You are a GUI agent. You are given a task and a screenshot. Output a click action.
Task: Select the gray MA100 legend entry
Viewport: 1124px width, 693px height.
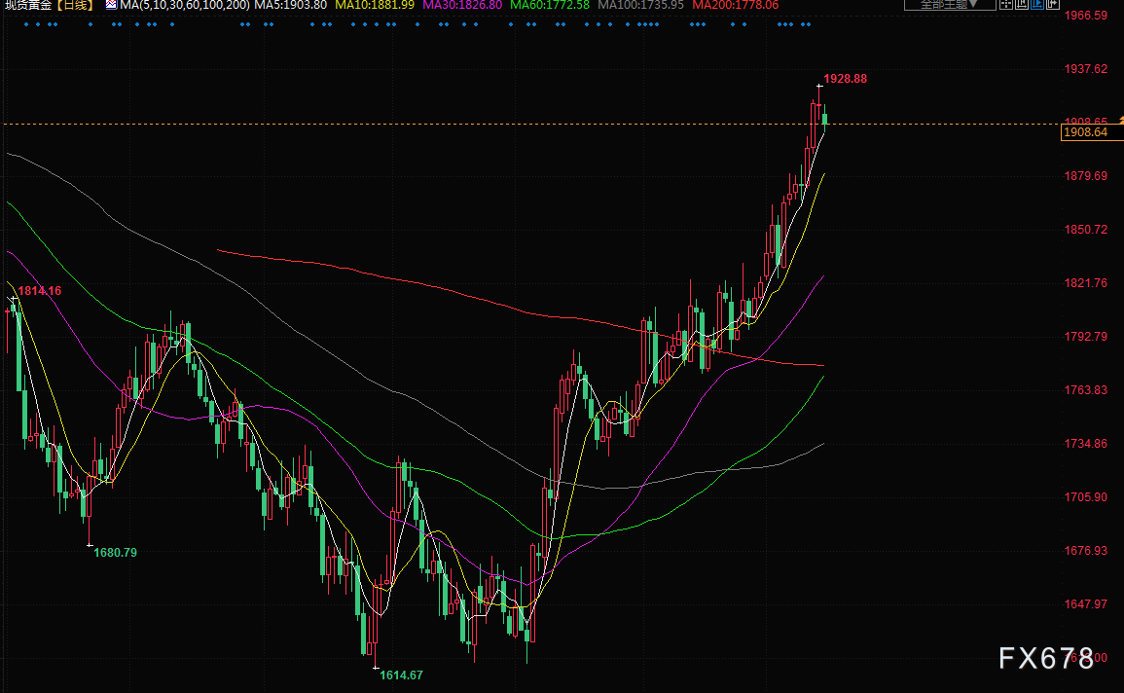point(641,5)
